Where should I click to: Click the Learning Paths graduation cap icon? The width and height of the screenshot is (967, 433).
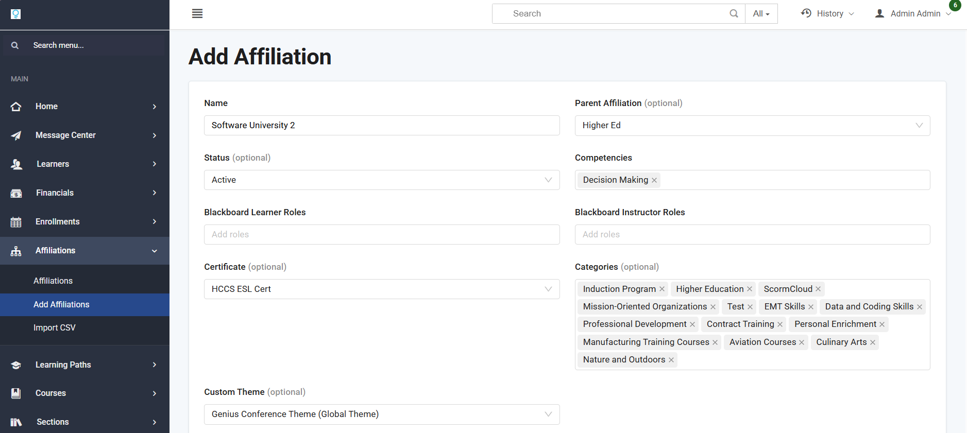(16, 365)
